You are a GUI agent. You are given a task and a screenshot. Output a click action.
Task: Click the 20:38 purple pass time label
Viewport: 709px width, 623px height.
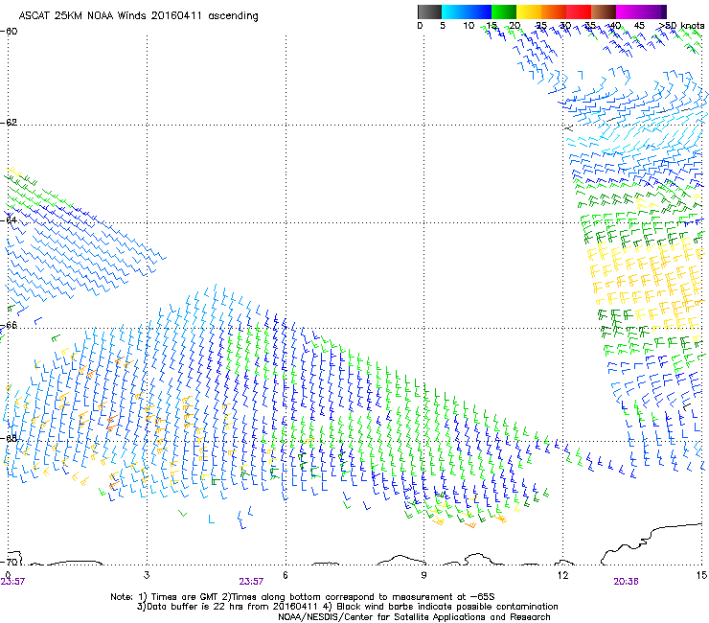627,582
